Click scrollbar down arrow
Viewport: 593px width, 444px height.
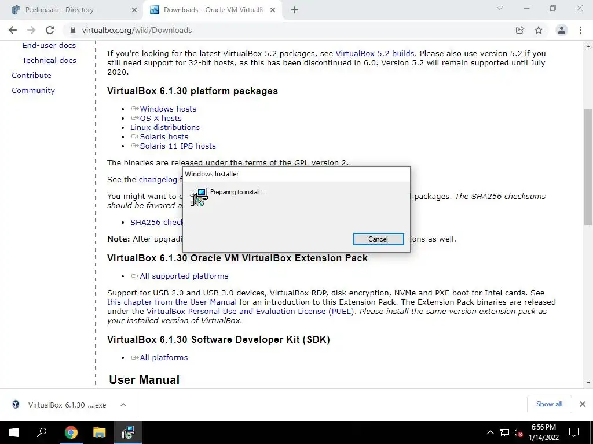tap(588, 383)
